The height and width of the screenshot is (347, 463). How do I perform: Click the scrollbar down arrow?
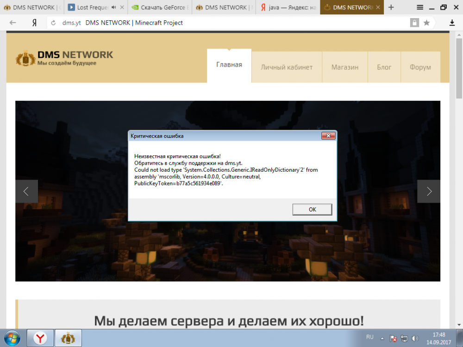tap(459, 325)
